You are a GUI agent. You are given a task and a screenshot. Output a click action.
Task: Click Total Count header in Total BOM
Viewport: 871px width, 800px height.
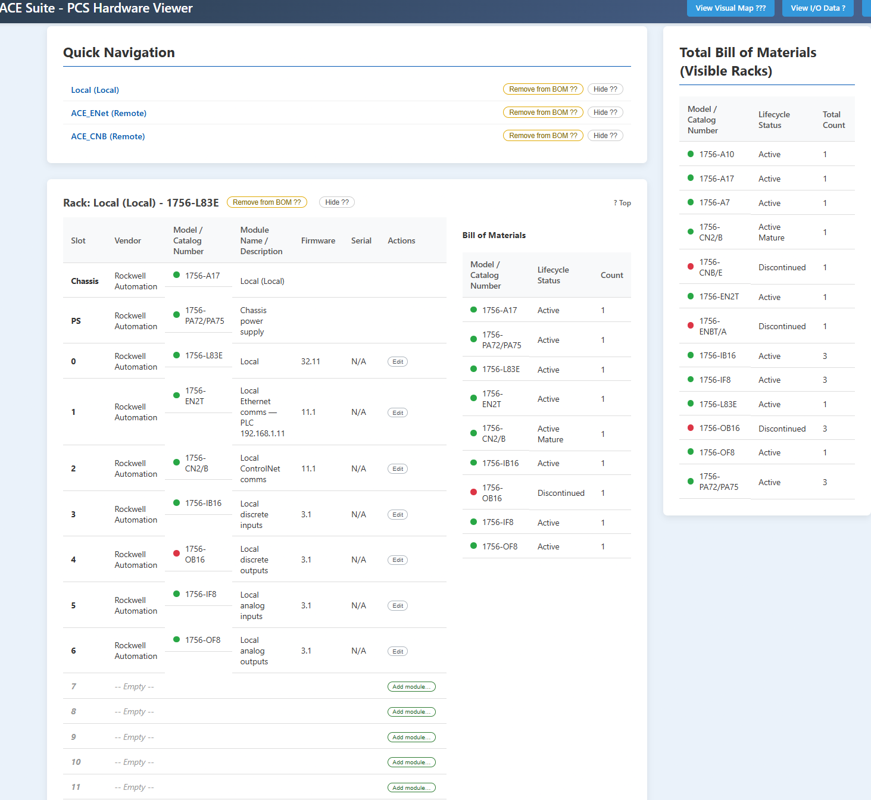[833, 120]
